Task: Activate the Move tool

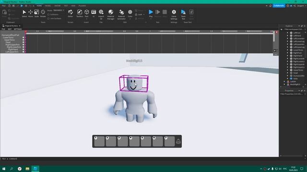Action: (x=30, y=13)
